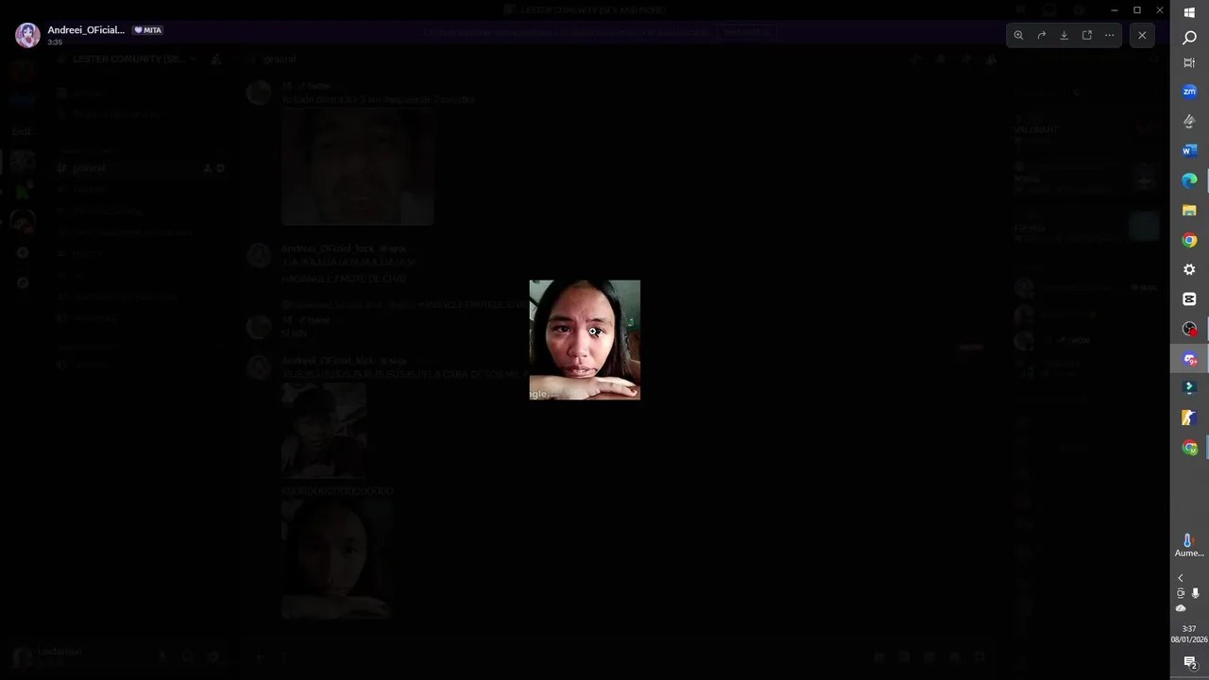Open the Zoom app from the taskbar

1189,92
